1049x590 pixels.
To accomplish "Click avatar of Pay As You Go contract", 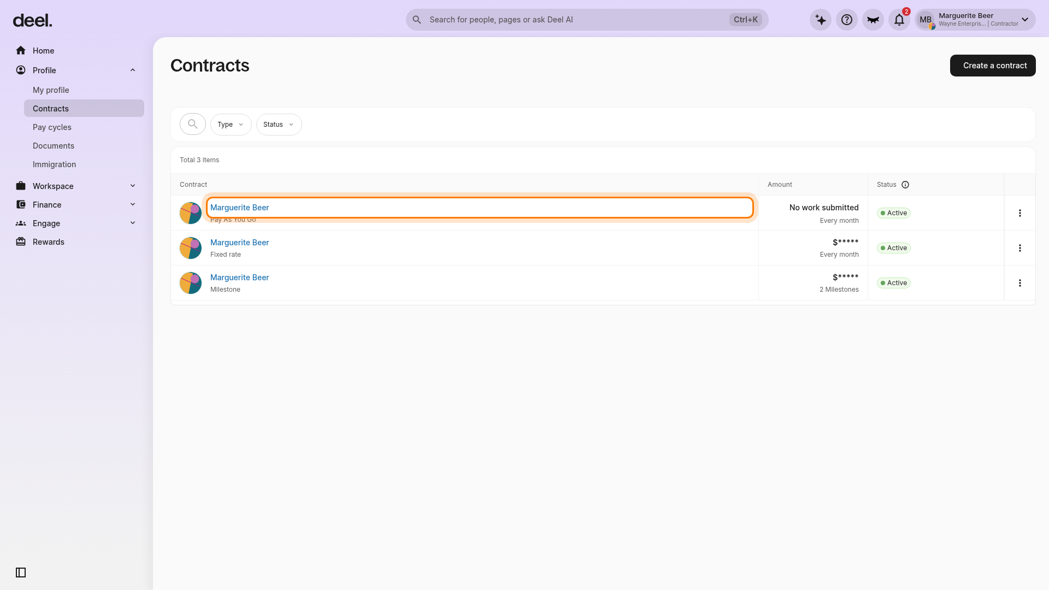I will click(x=191, y=213).
